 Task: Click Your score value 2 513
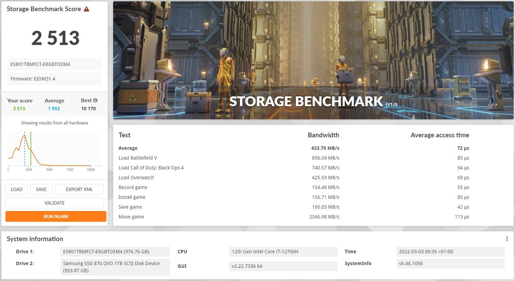point(19,109)
